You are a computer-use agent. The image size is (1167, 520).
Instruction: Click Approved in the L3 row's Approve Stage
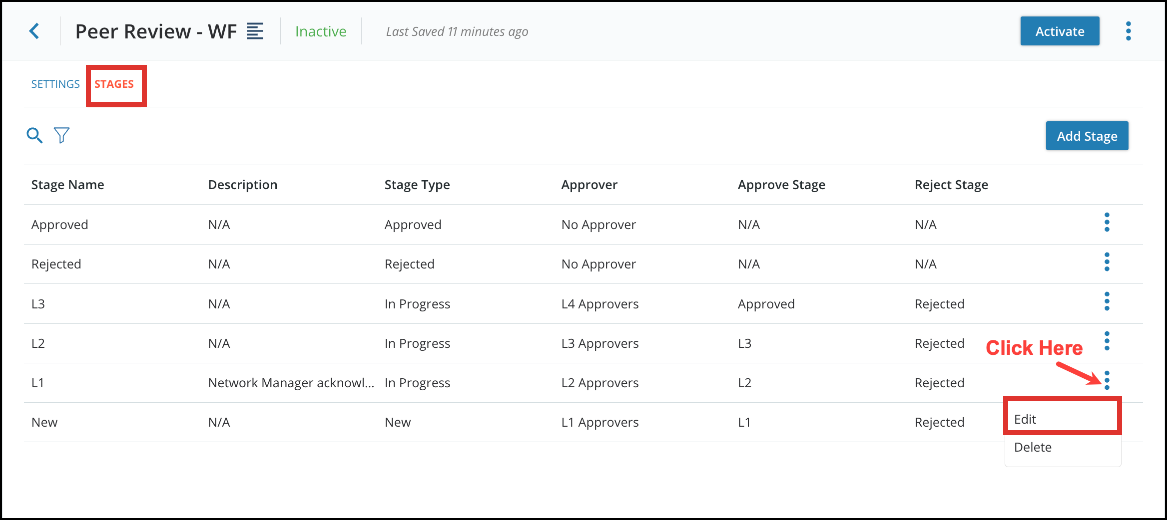pos(766,304)
